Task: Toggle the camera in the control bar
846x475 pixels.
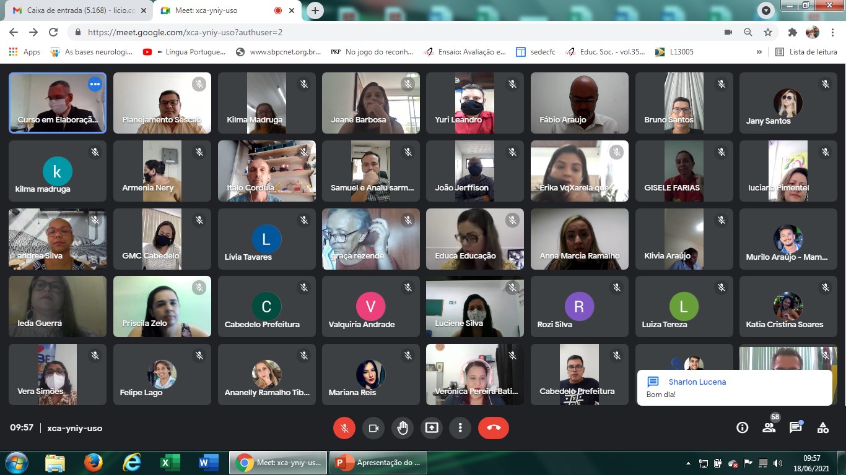Action: point(373,428)
